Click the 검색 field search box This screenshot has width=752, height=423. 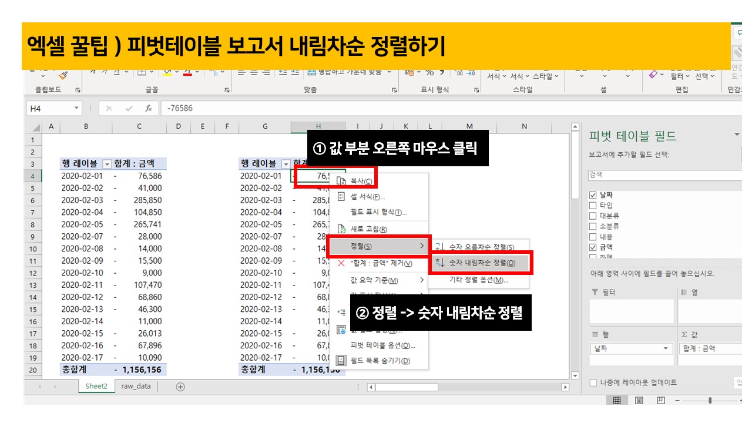(665, 175)
